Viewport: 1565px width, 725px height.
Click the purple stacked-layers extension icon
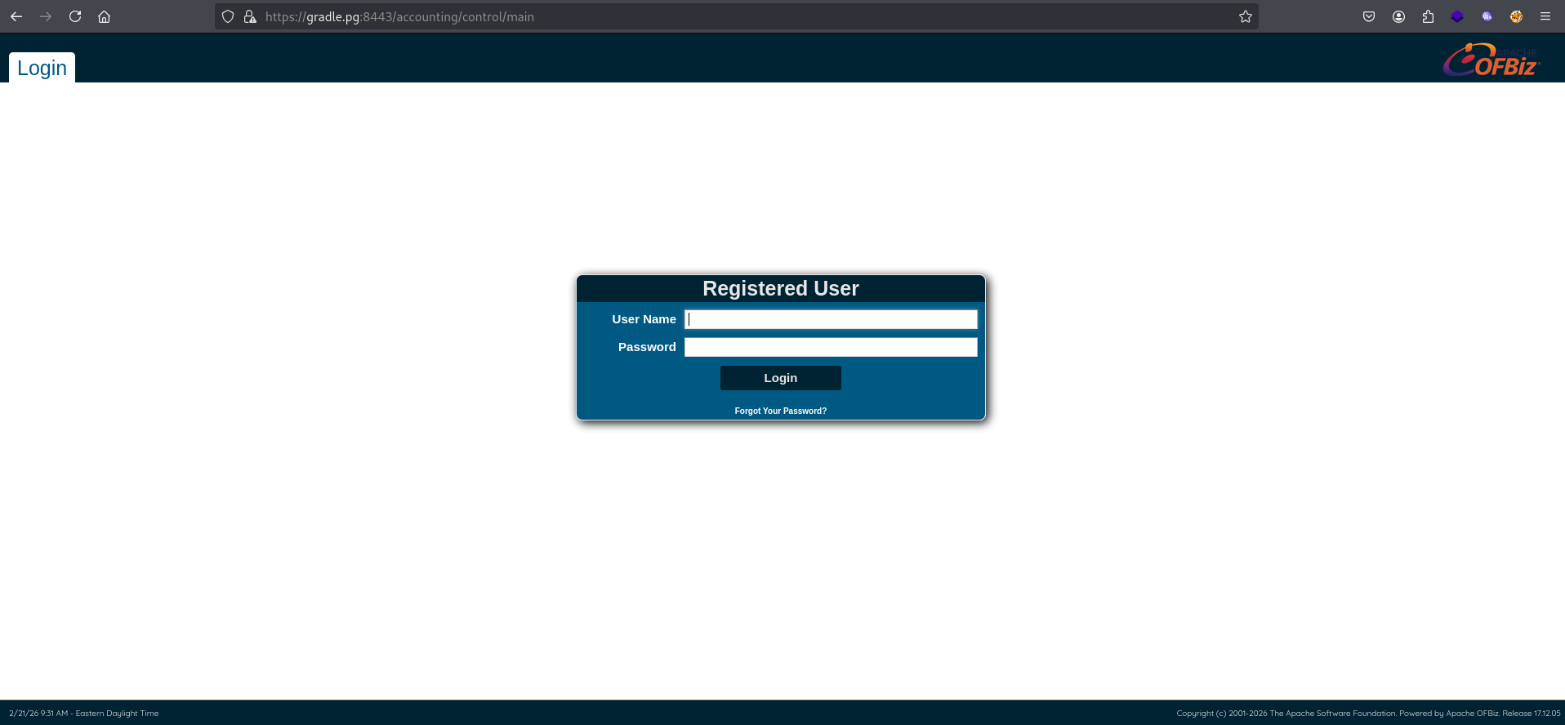point(1457,16)
